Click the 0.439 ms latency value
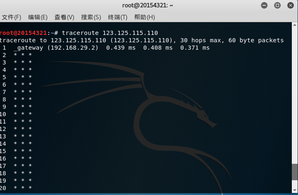The width and height of the screenshot is (298, 195). click(121, 48)
